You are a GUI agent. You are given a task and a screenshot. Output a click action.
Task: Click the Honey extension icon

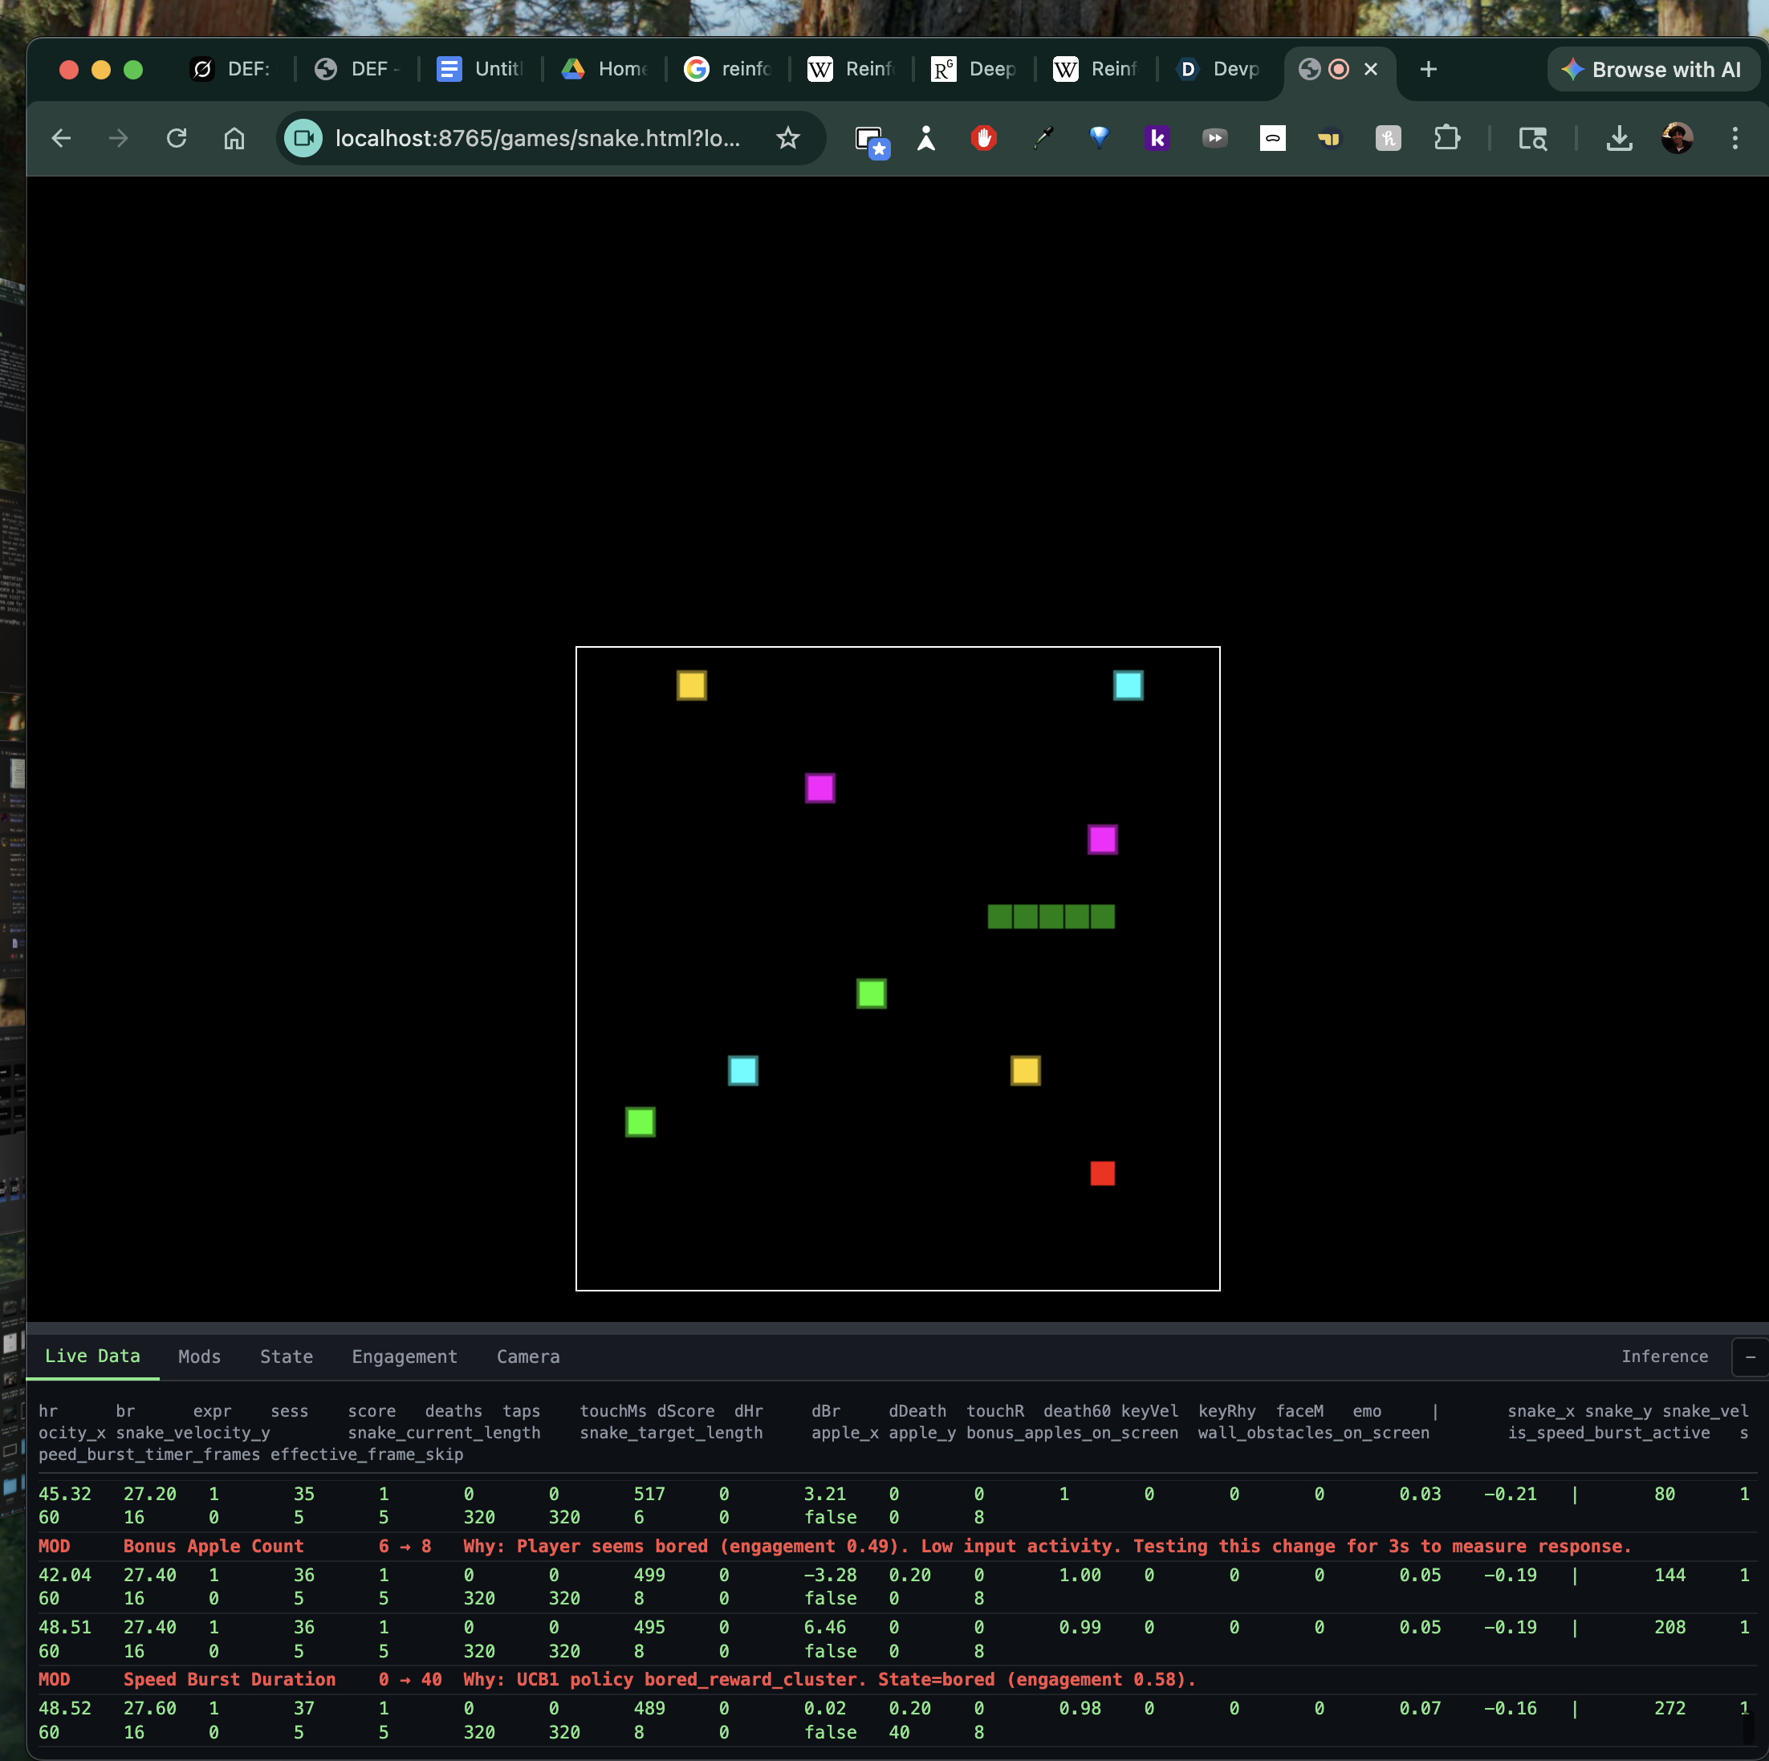(1388, 138)
